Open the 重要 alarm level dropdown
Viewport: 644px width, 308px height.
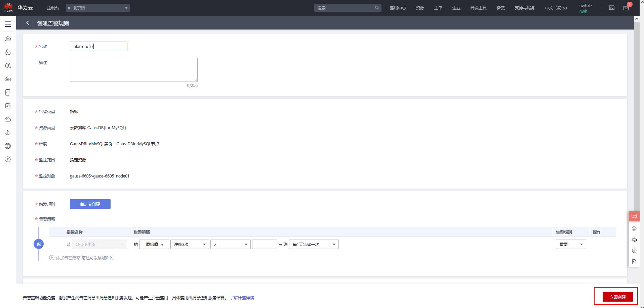pyautogui.click(x=571, y=244)
